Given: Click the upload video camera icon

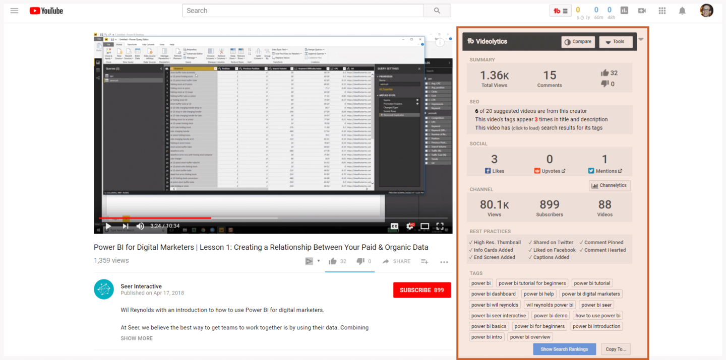Looking at the screenshot, I should pyautogui.click(x=642, y=11).
